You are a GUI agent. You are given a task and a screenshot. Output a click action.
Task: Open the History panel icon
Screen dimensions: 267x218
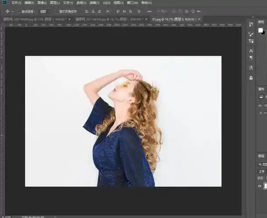coord(251,24)
